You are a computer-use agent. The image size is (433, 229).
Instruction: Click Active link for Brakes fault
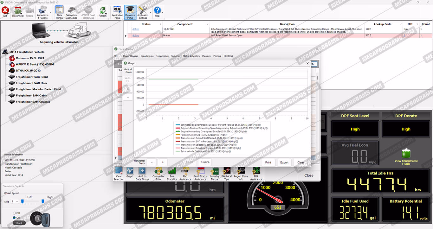click(136, 35)
